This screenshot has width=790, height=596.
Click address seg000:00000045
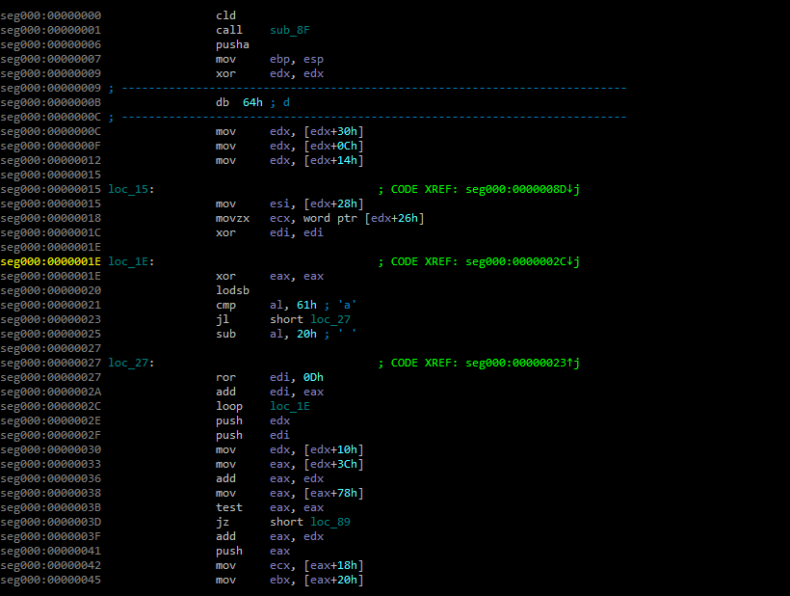click(x=51, y=580)
